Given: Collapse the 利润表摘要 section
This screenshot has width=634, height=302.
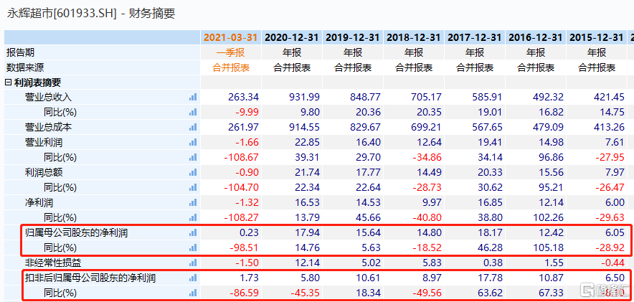Looking at the screenshot, I should pyautogui.click(x=8, y=83).
